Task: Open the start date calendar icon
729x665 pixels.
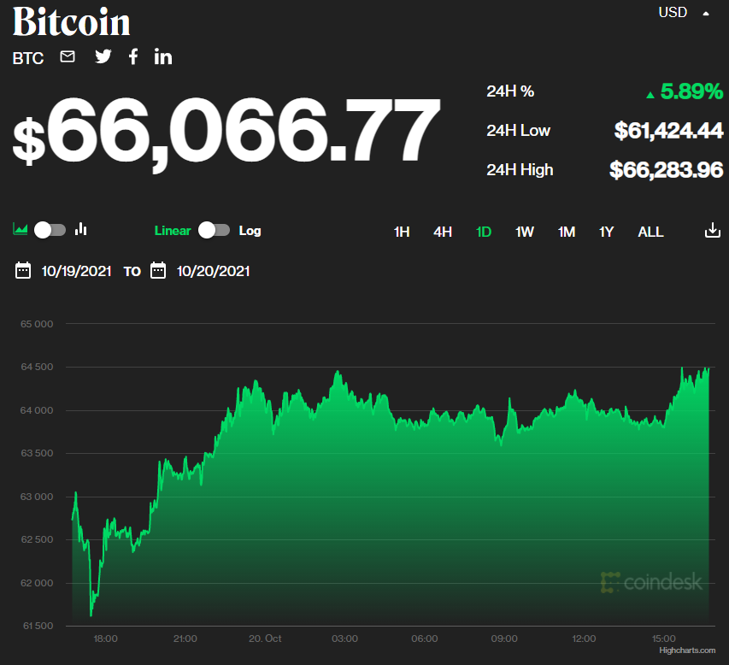Action: 23,271
